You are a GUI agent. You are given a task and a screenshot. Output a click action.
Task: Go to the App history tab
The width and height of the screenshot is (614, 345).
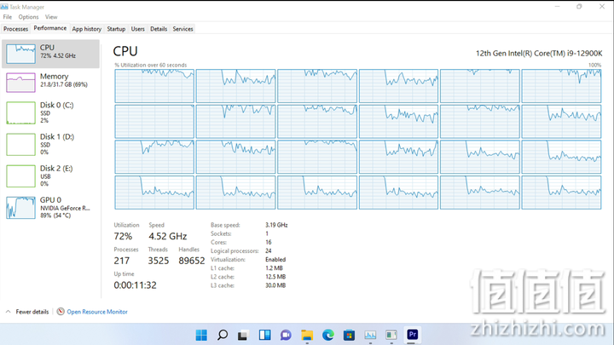[86, 29]
